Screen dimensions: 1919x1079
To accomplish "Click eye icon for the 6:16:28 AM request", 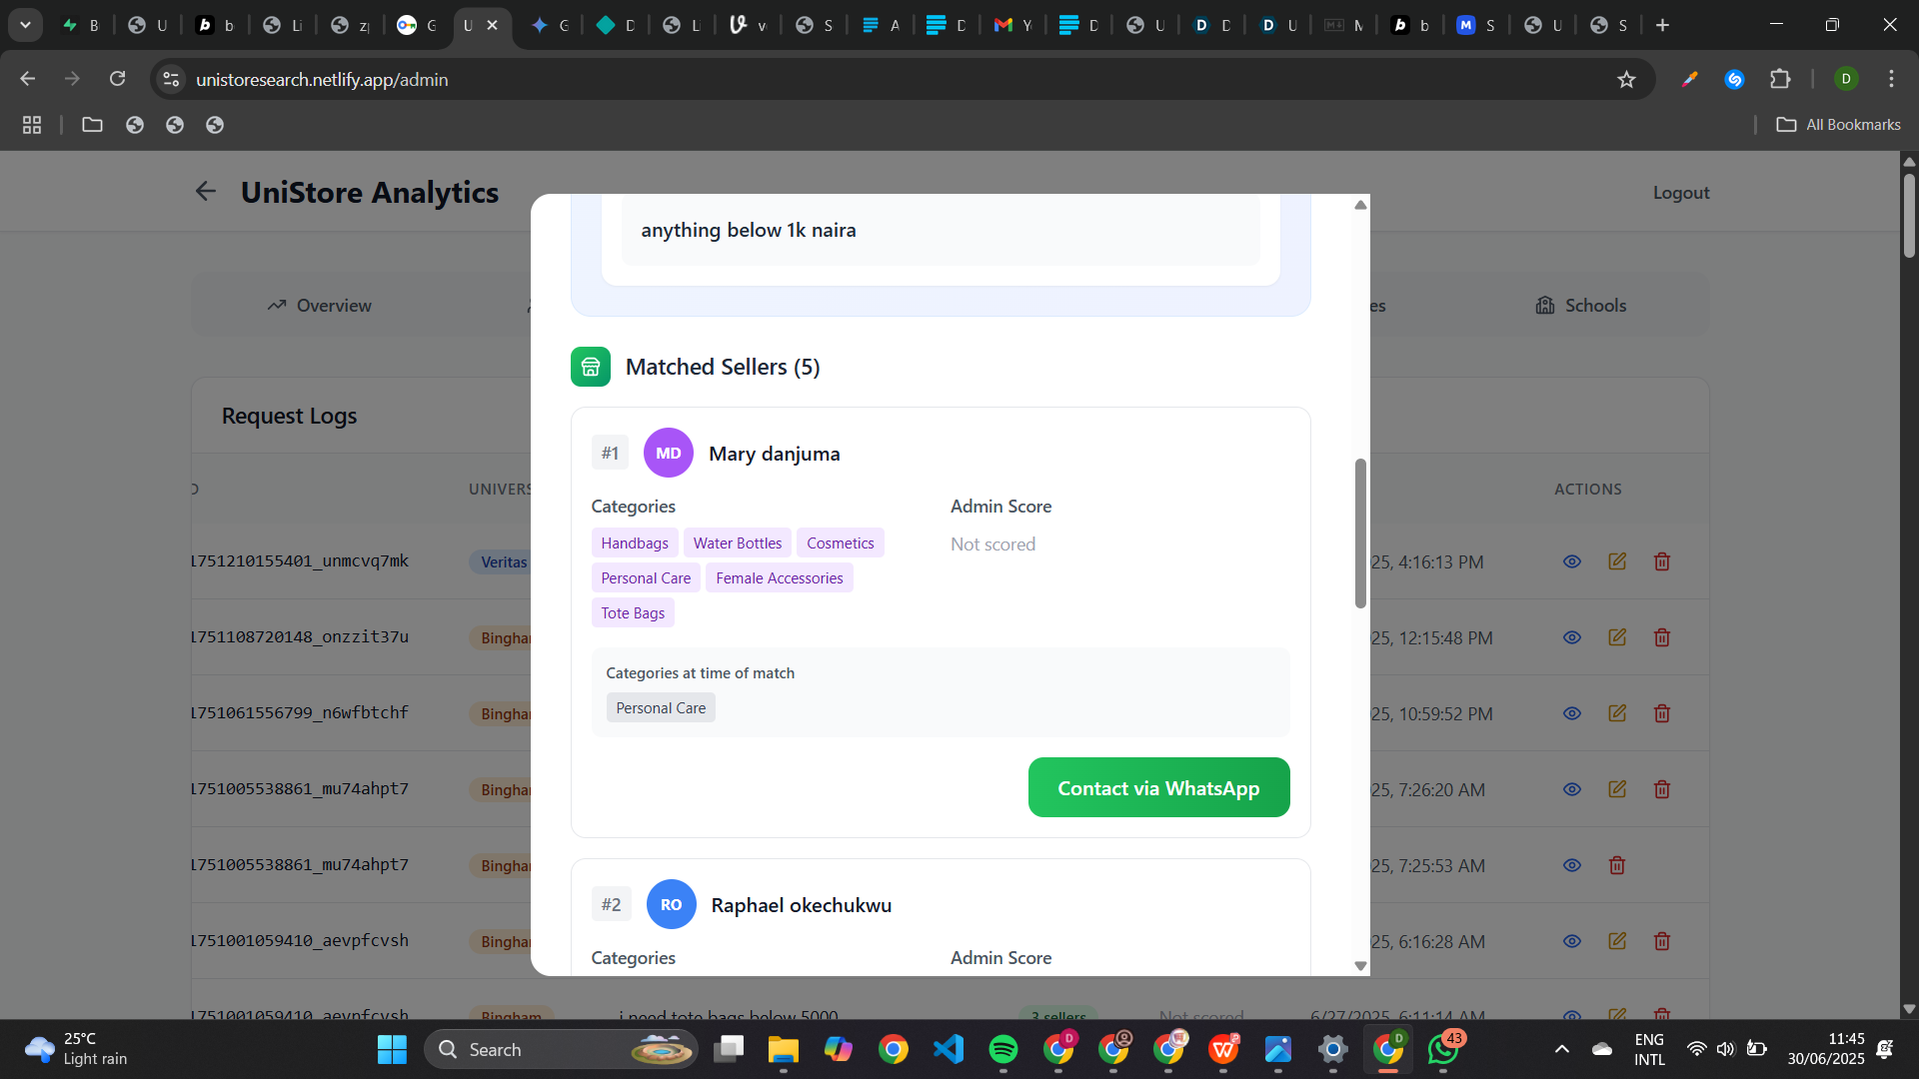I will click(1572, 941).
